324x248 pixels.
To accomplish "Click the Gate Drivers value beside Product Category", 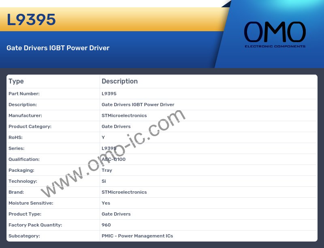I will [x=116, y=126].
